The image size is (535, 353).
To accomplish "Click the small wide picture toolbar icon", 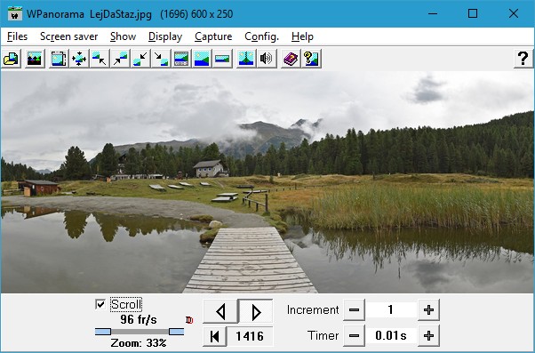I will tap(222, 59).
